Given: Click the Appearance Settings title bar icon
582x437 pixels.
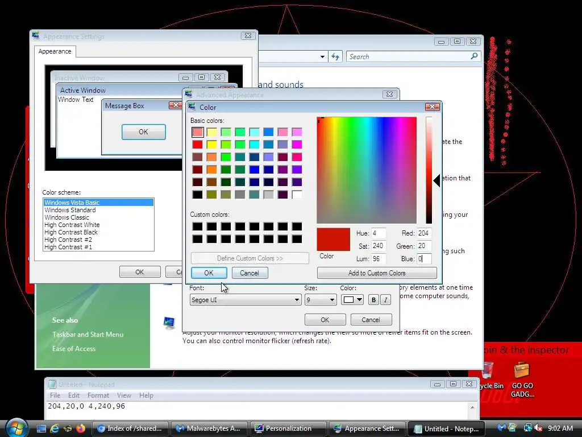Looking at the screenshot, I should pos(36,36).
